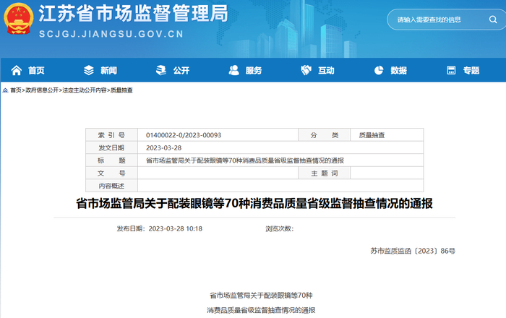Image resolution: width=506 pixels, height=318 pixels.
Task: Click 法定主动公开内容 breadcrumb link
Action: point(85,90)
